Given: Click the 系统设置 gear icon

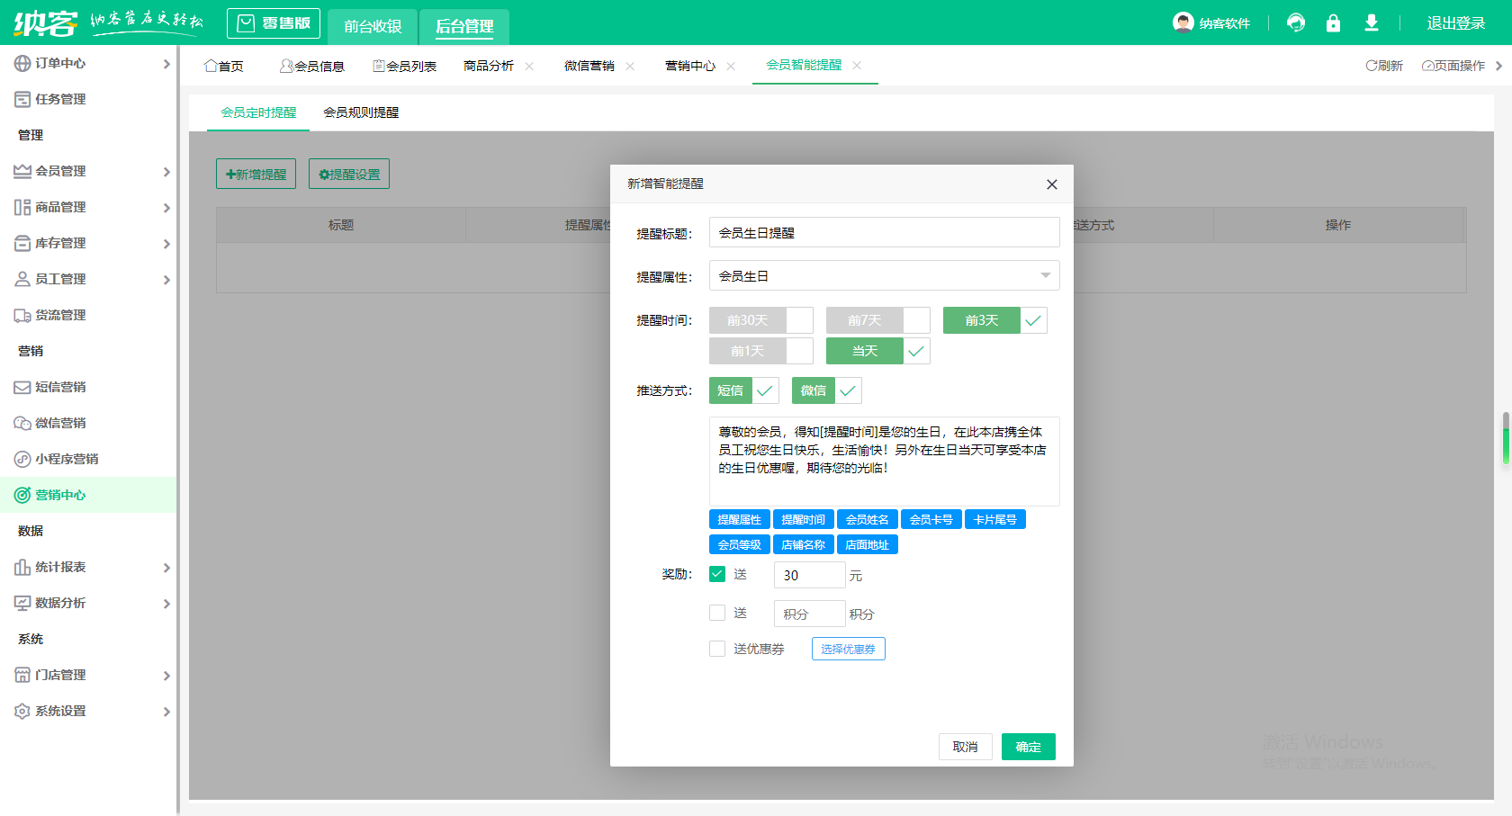Looking at the screenshot, I should tap(22, 711).
